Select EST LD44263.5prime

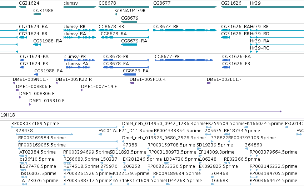(184, 181)
